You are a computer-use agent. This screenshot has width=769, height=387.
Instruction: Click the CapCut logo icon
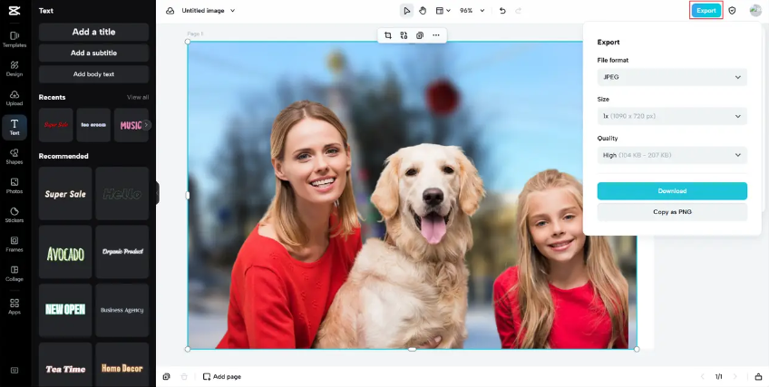[x=15, y=10]
